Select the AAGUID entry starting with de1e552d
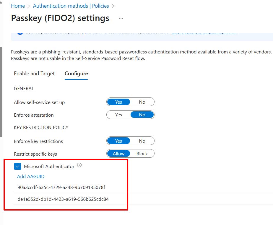 tap(63, 199)
